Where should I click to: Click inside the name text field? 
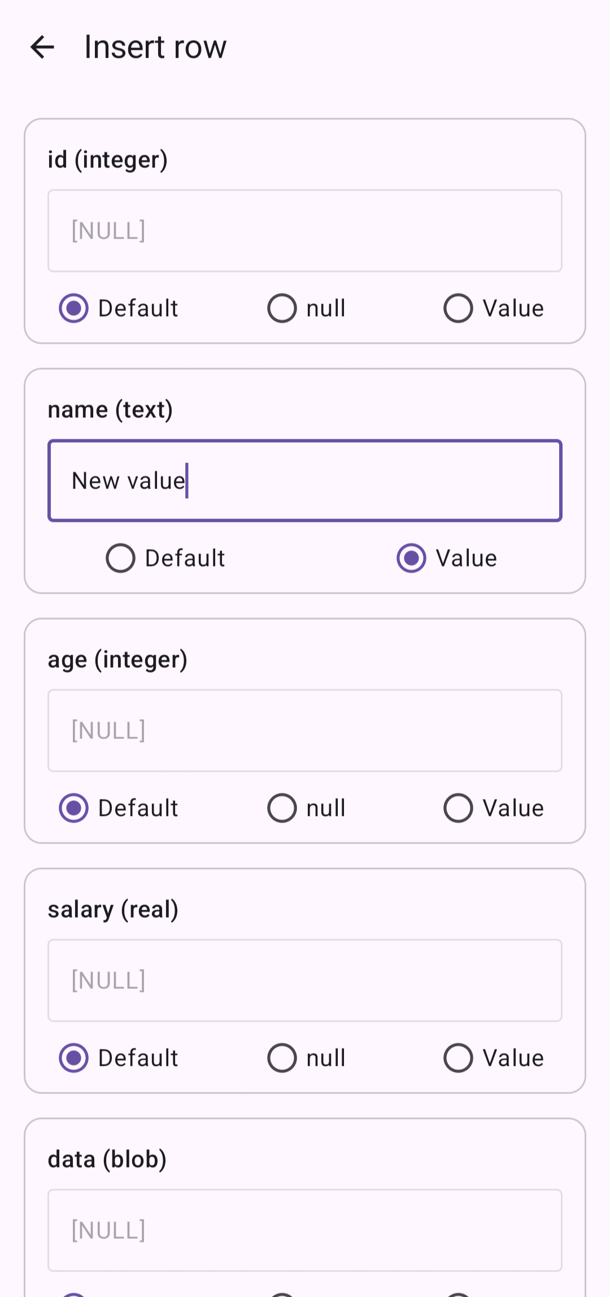(x=305, y=479)
